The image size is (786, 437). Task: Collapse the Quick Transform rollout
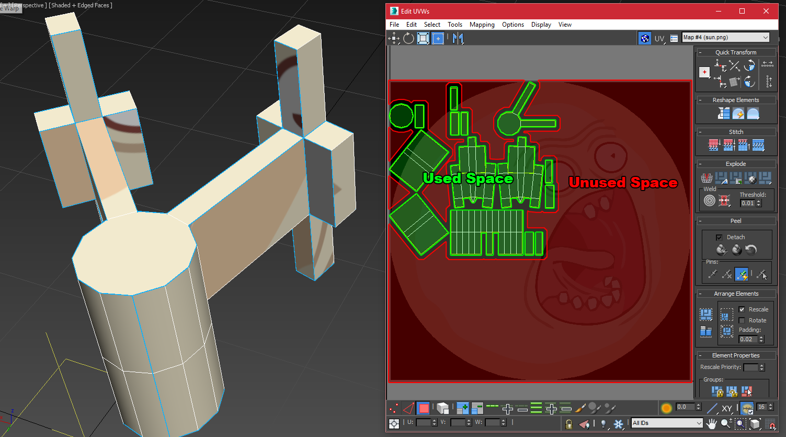700,52
